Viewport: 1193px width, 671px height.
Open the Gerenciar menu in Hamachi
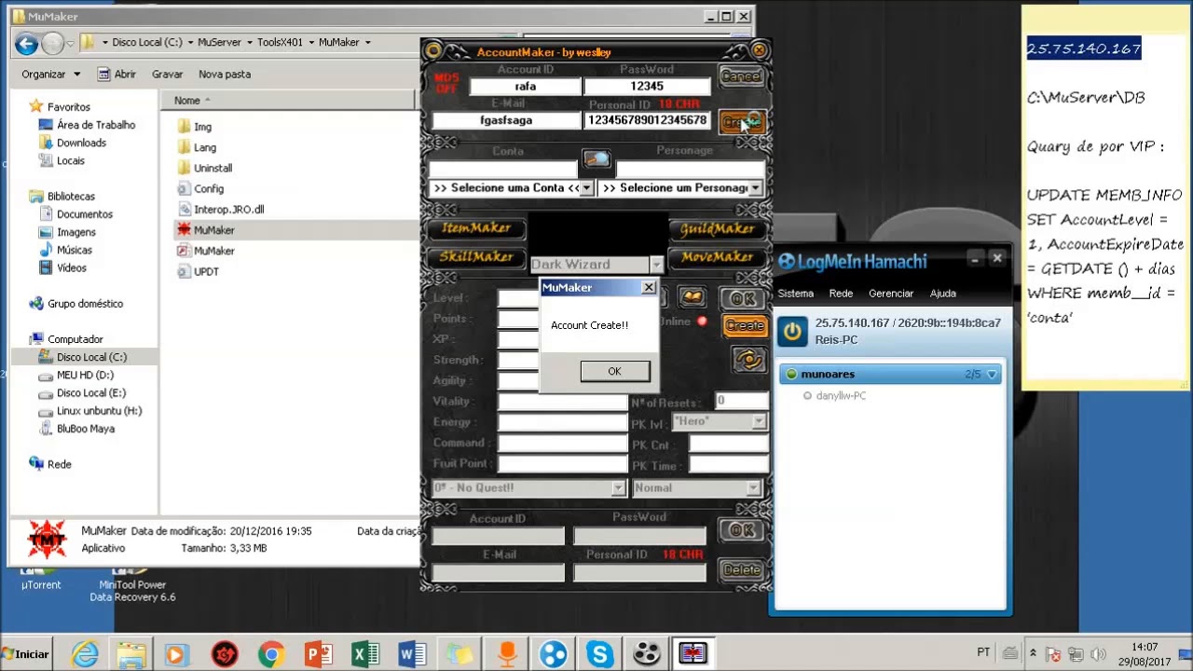tap(891, 294)
